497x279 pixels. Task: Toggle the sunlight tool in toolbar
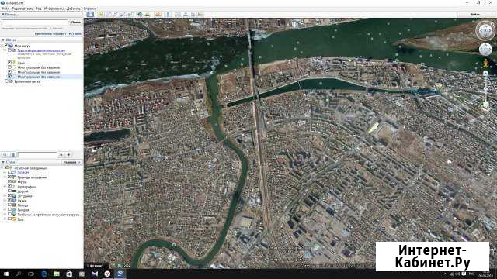click(148, 14)
